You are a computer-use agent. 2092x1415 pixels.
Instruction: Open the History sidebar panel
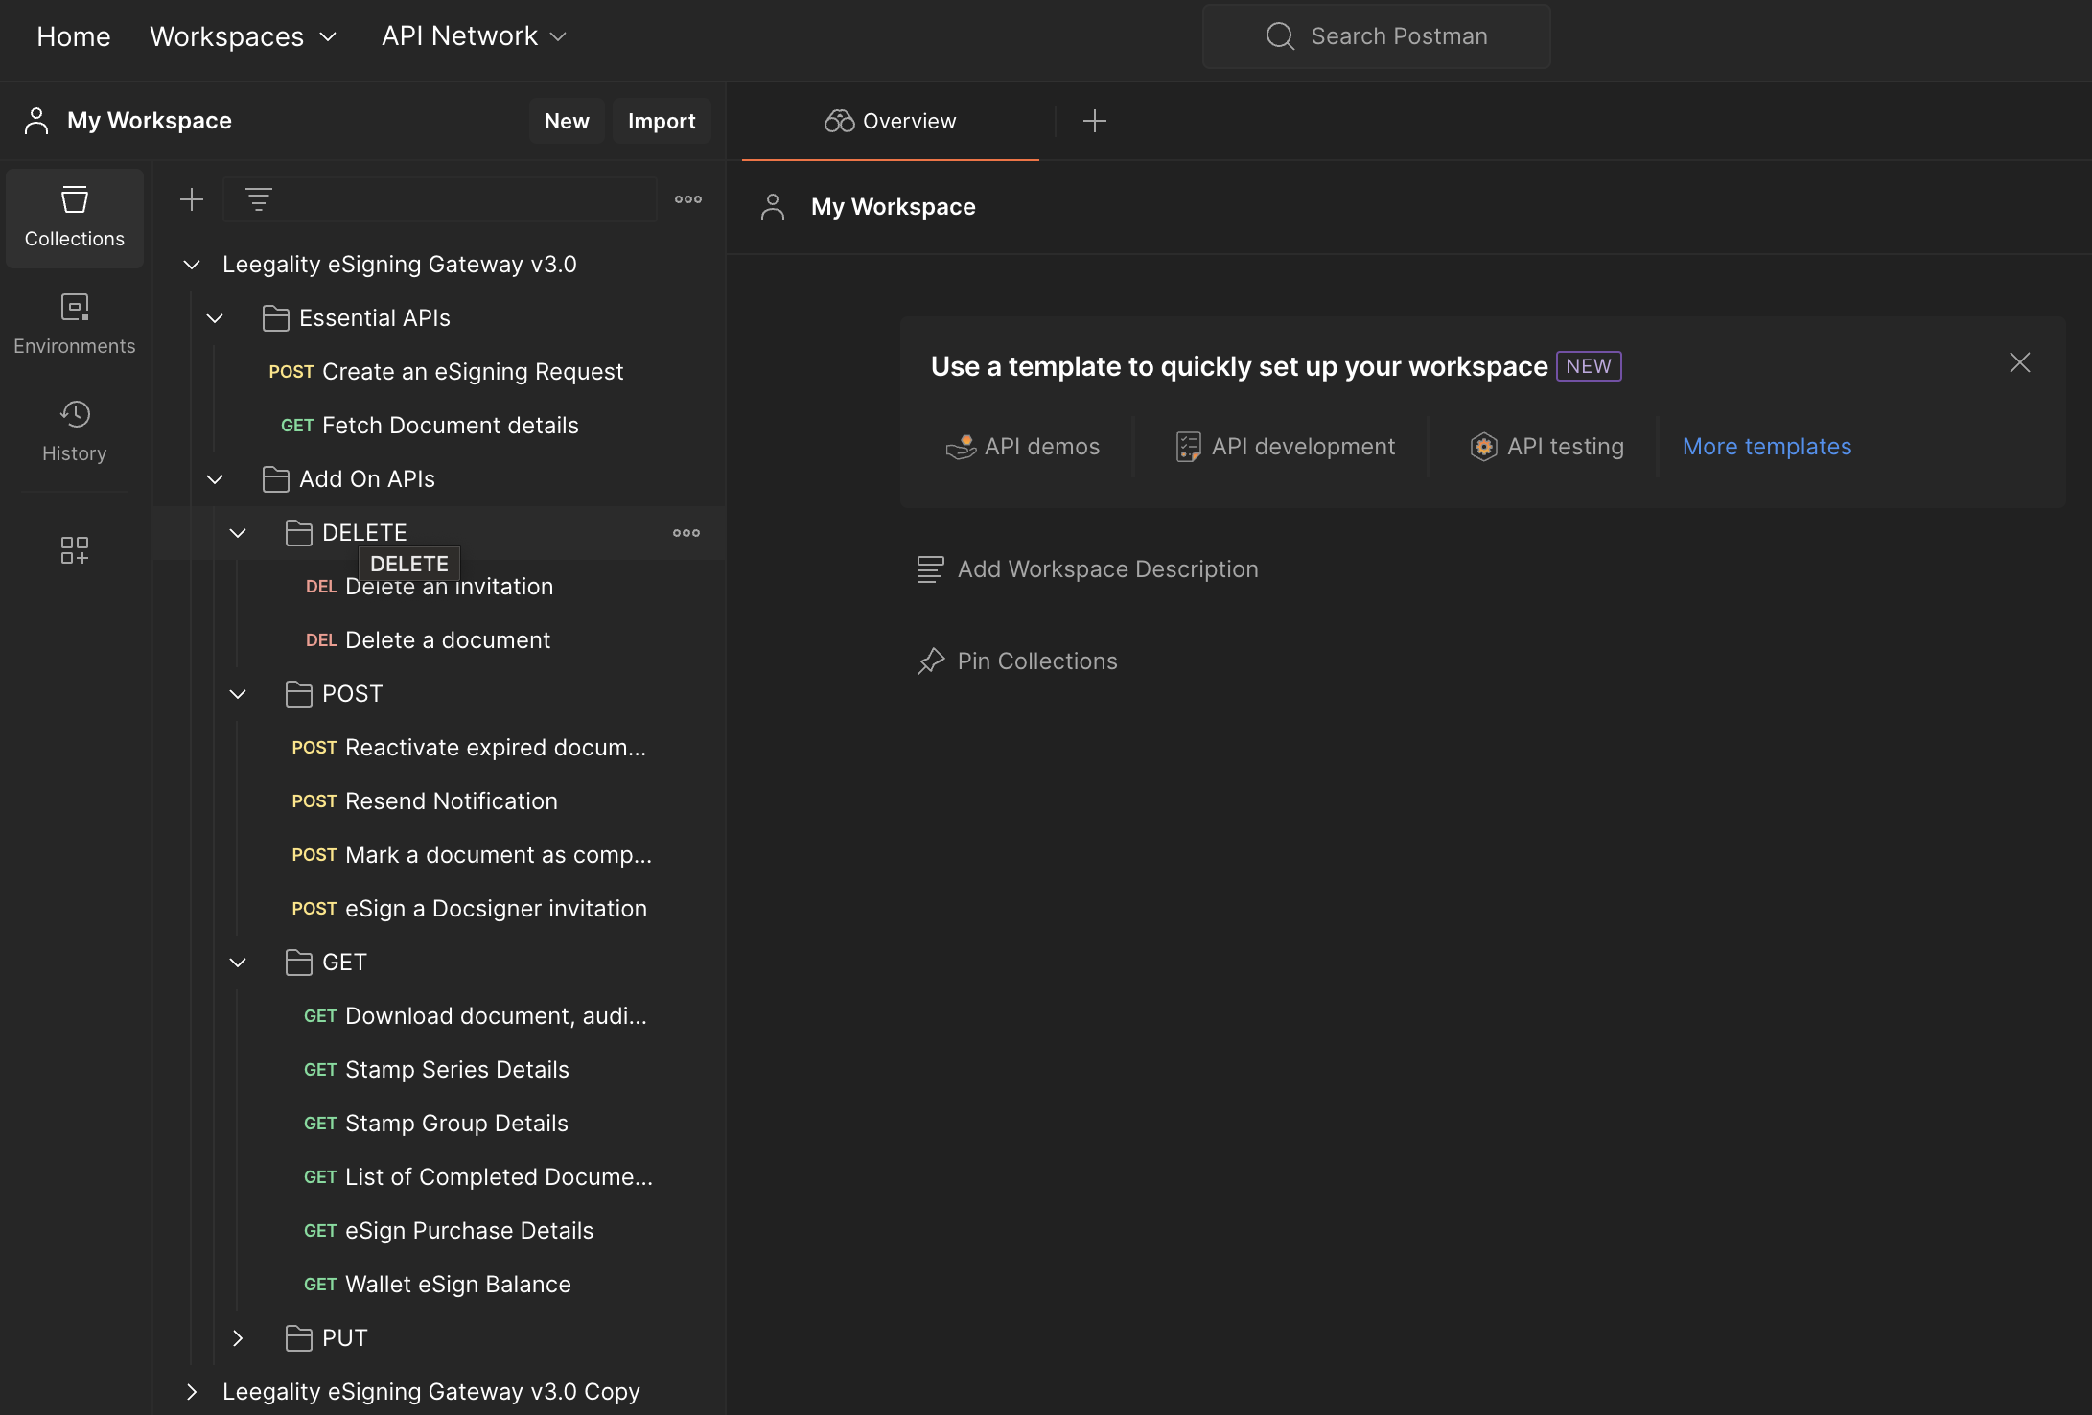[x=75, y=432]
